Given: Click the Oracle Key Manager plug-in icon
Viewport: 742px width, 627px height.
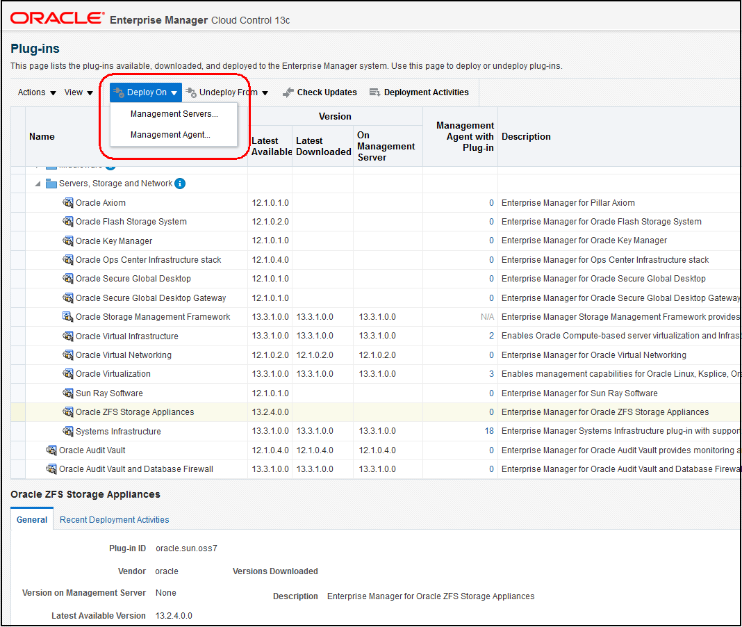Looking at the screenshot, I should click(x=68, y=241).
